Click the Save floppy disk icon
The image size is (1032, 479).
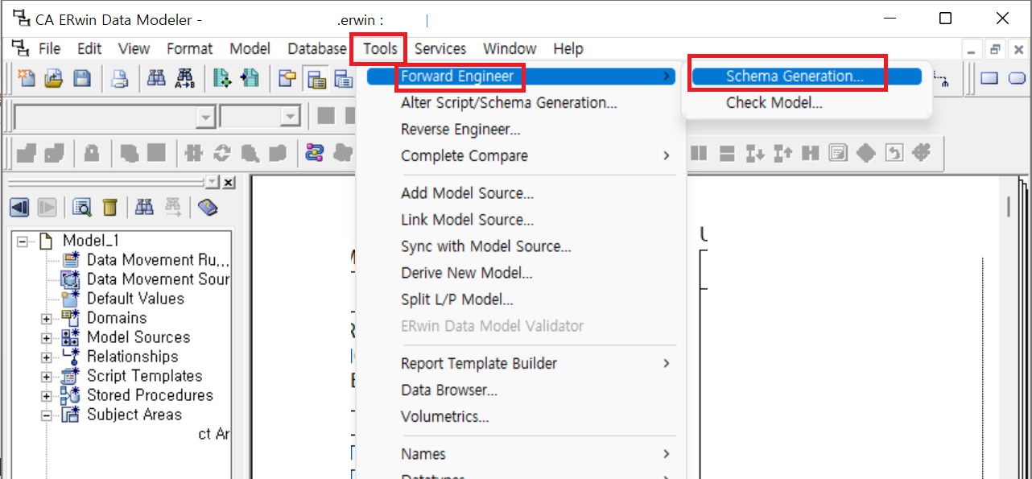click(x=81, y=78)
